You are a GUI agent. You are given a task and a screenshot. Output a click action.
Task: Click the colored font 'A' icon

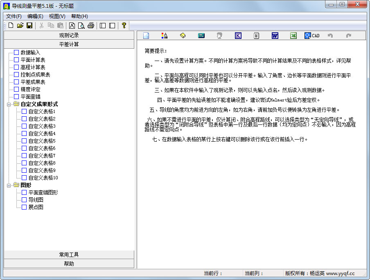click(x=165, y=36)
